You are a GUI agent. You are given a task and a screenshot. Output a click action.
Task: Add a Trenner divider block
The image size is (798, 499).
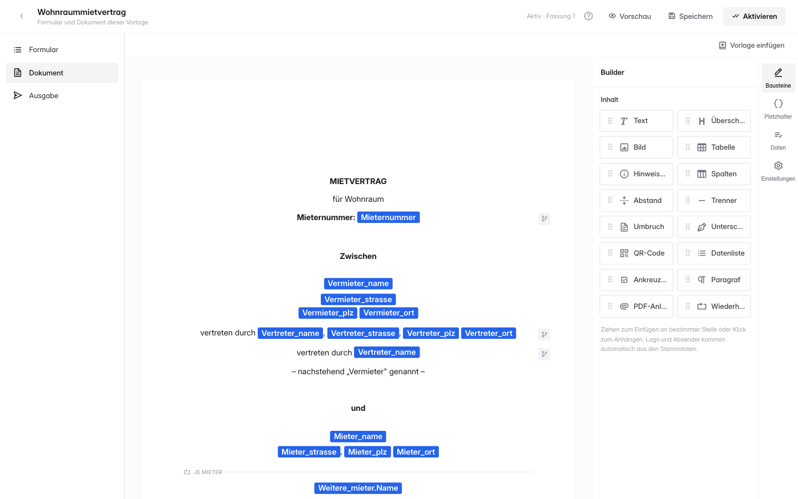point(714,201)
